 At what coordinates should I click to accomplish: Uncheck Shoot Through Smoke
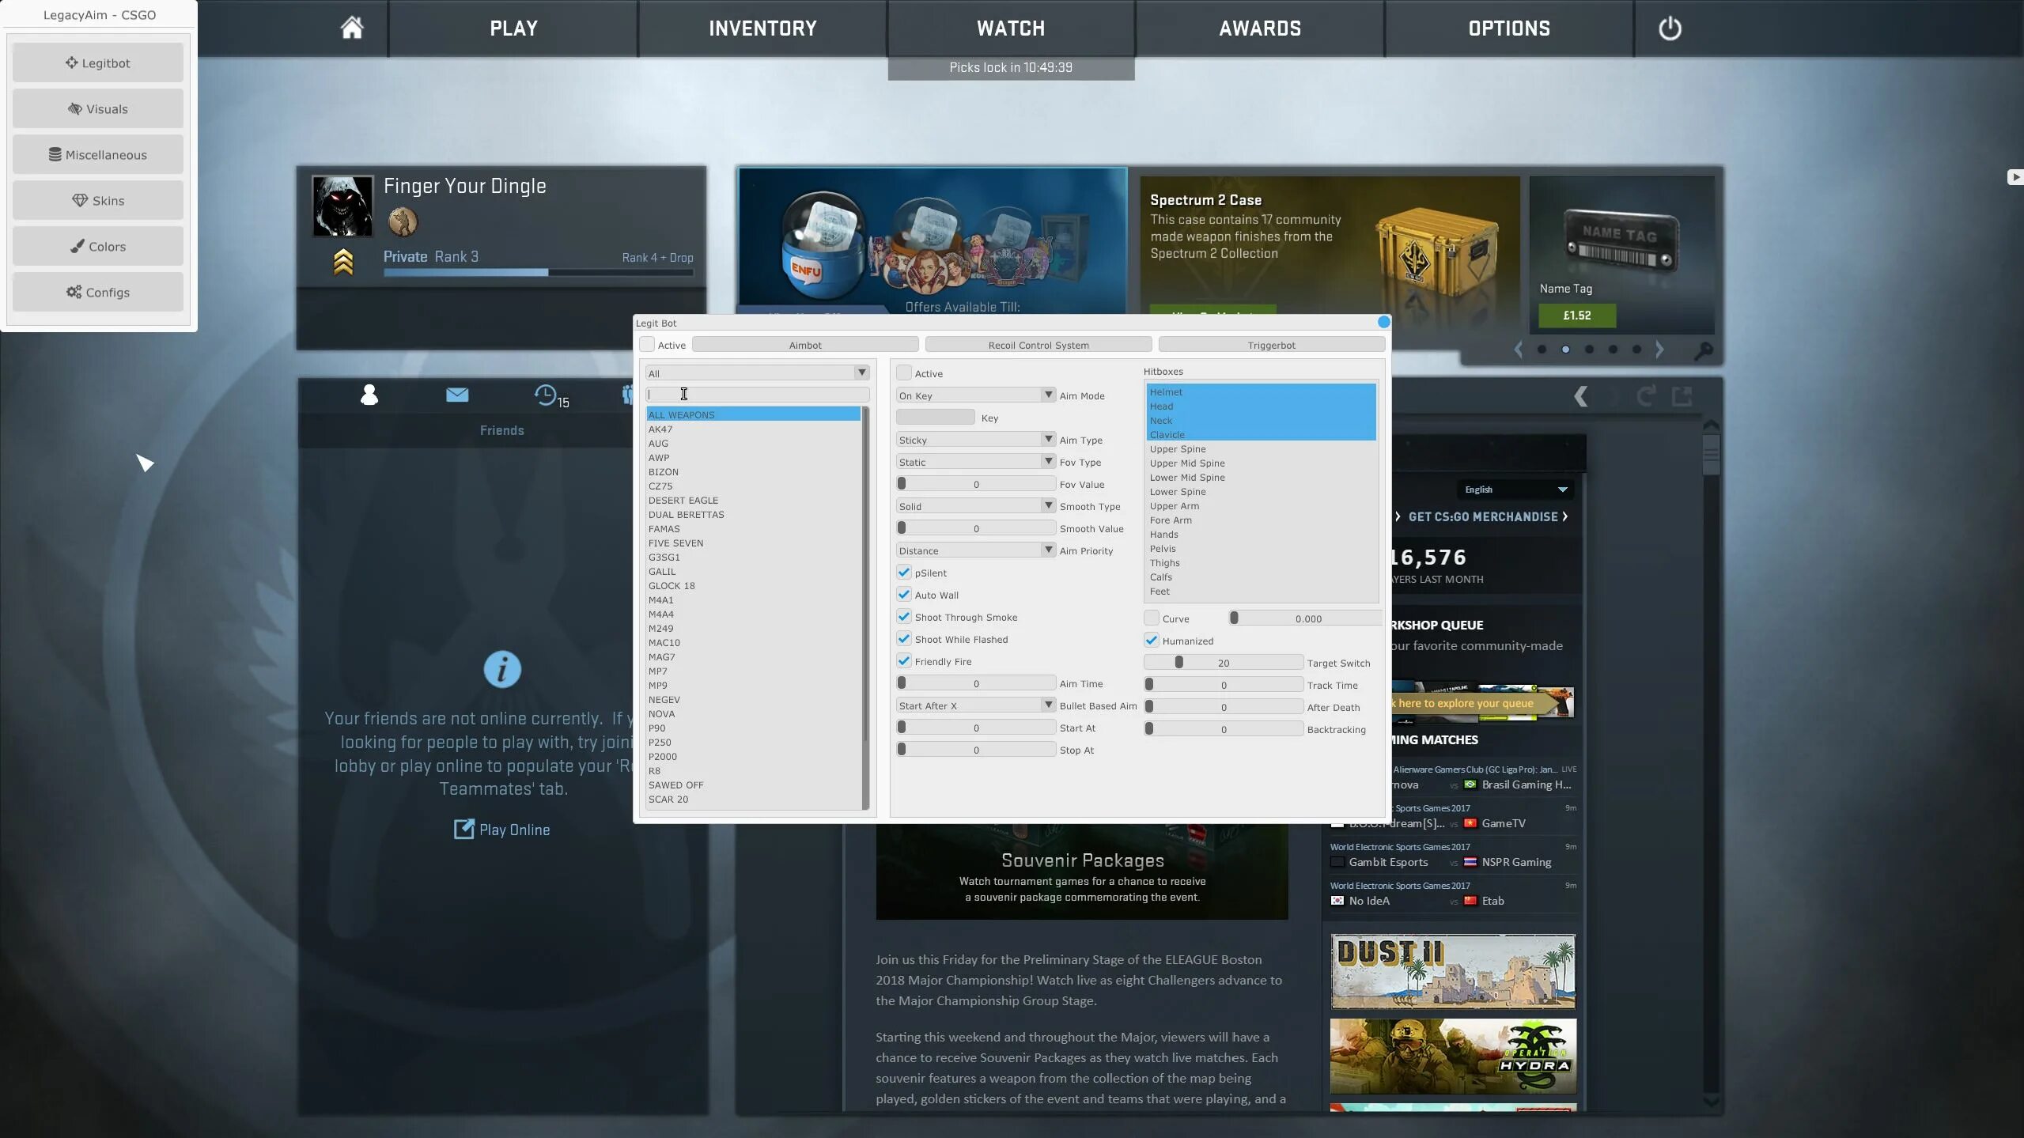tap(904, 617)
